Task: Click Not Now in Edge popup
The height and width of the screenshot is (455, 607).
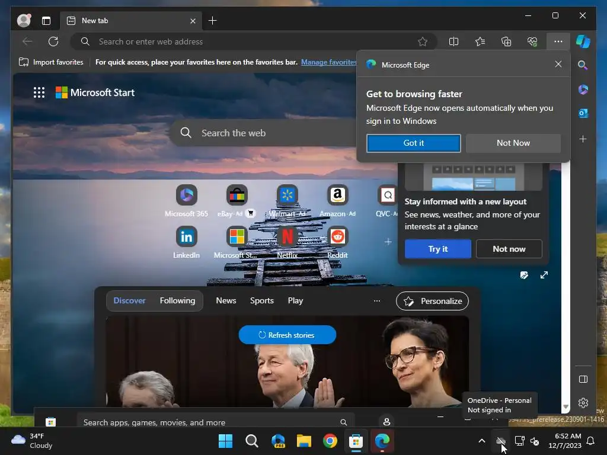Action: (513, 143)
